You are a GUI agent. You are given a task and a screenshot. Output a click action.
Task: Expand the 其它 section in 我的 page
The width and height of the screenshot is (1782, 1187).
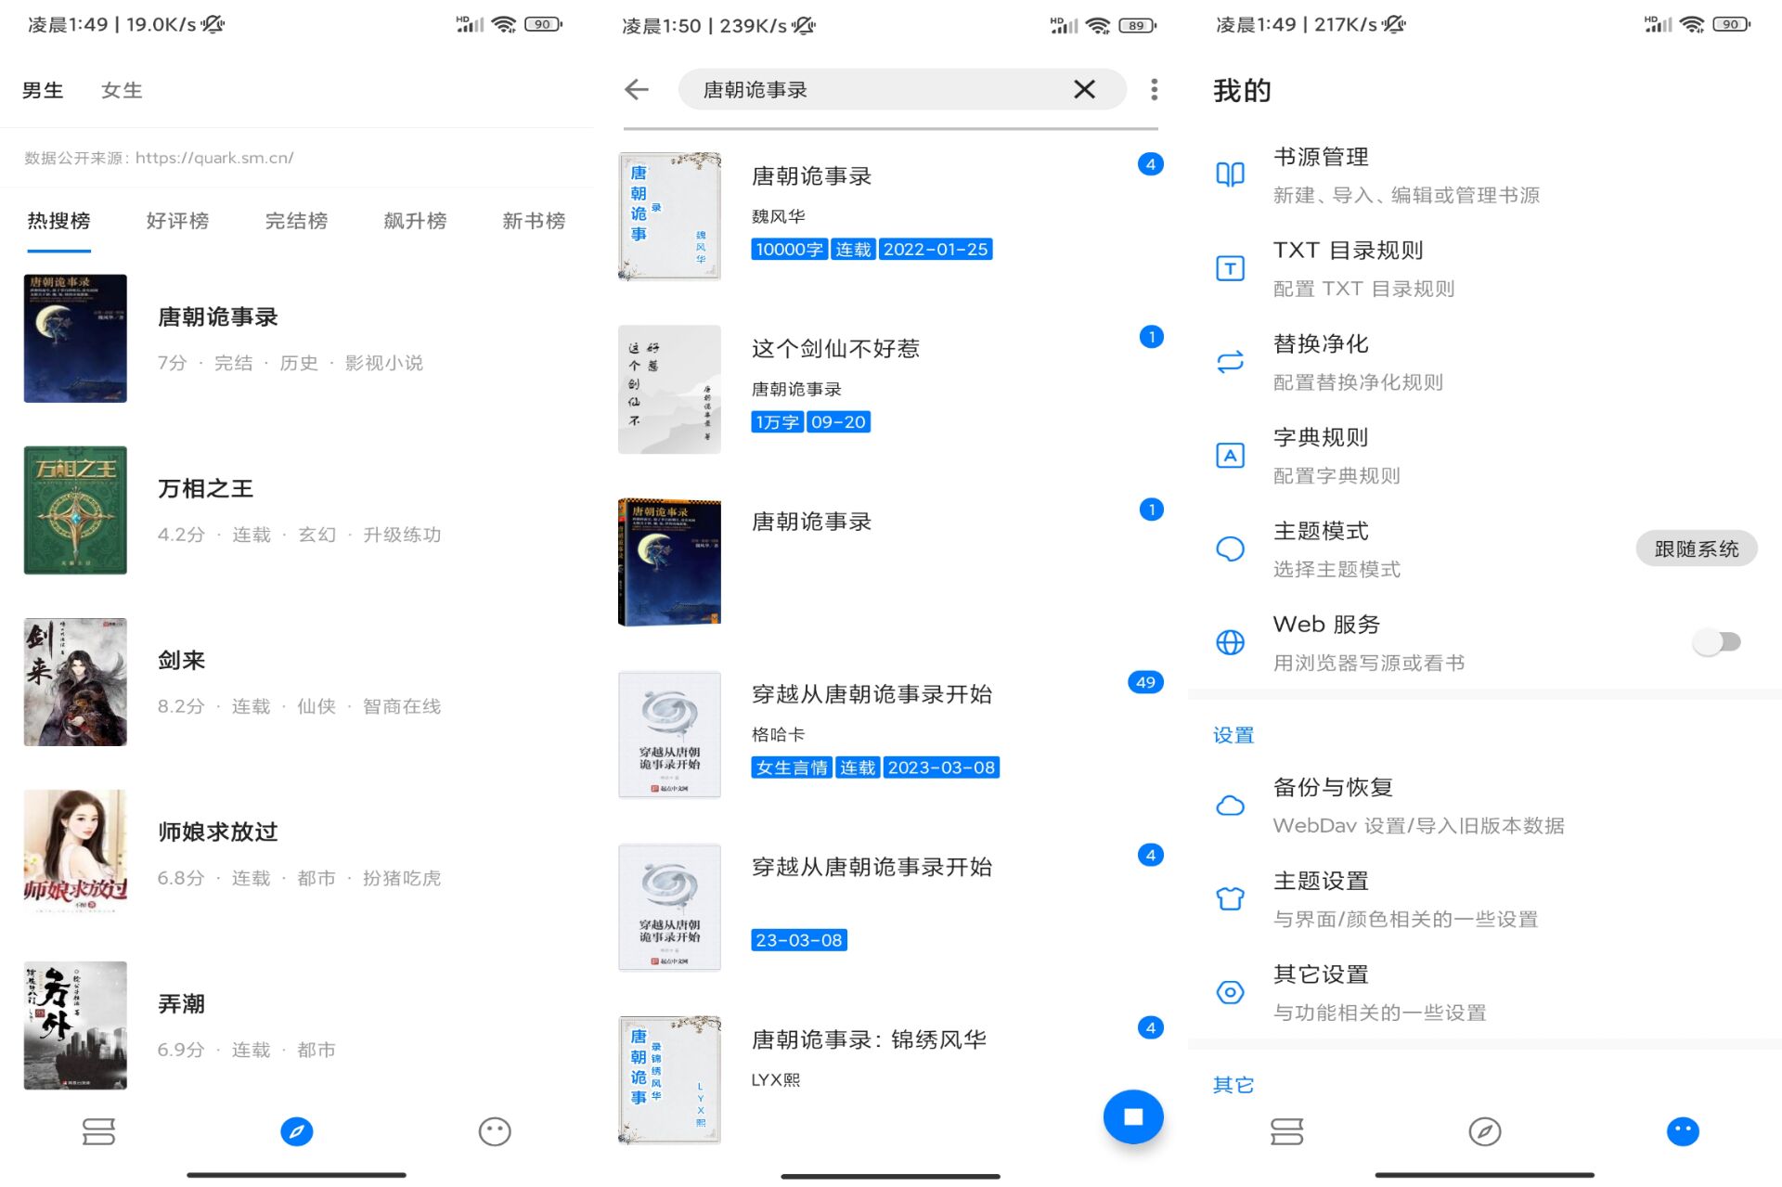(x=1233, y=1085)
